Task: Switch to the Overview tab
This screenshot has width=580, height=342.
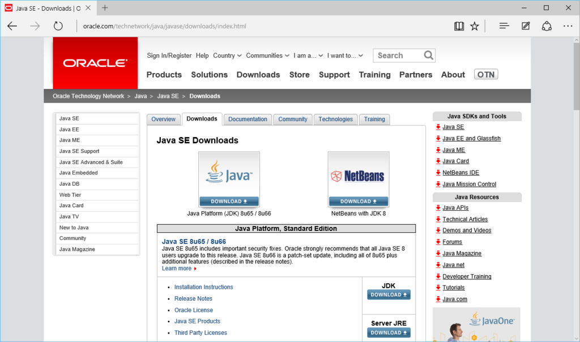Action: point(164,119)
